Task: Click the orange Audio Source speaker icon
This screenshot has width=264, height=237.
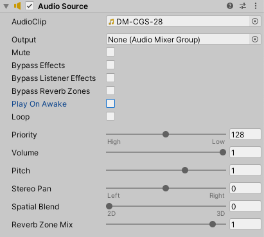Action: click(17, 6)
